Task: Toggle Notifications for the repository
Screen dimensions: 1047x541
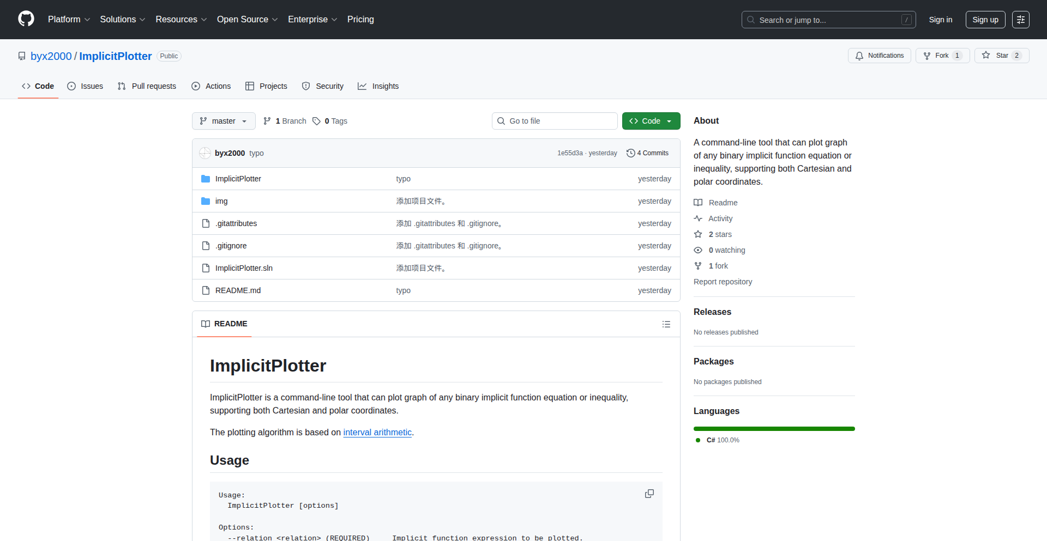Action: (879, 56)
